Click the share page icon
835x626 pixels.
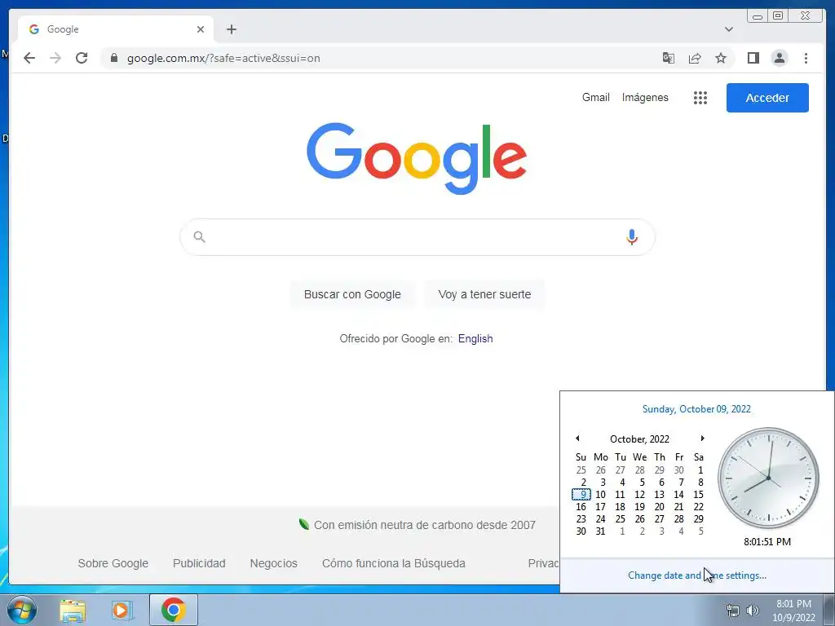[x=695, y=58]
